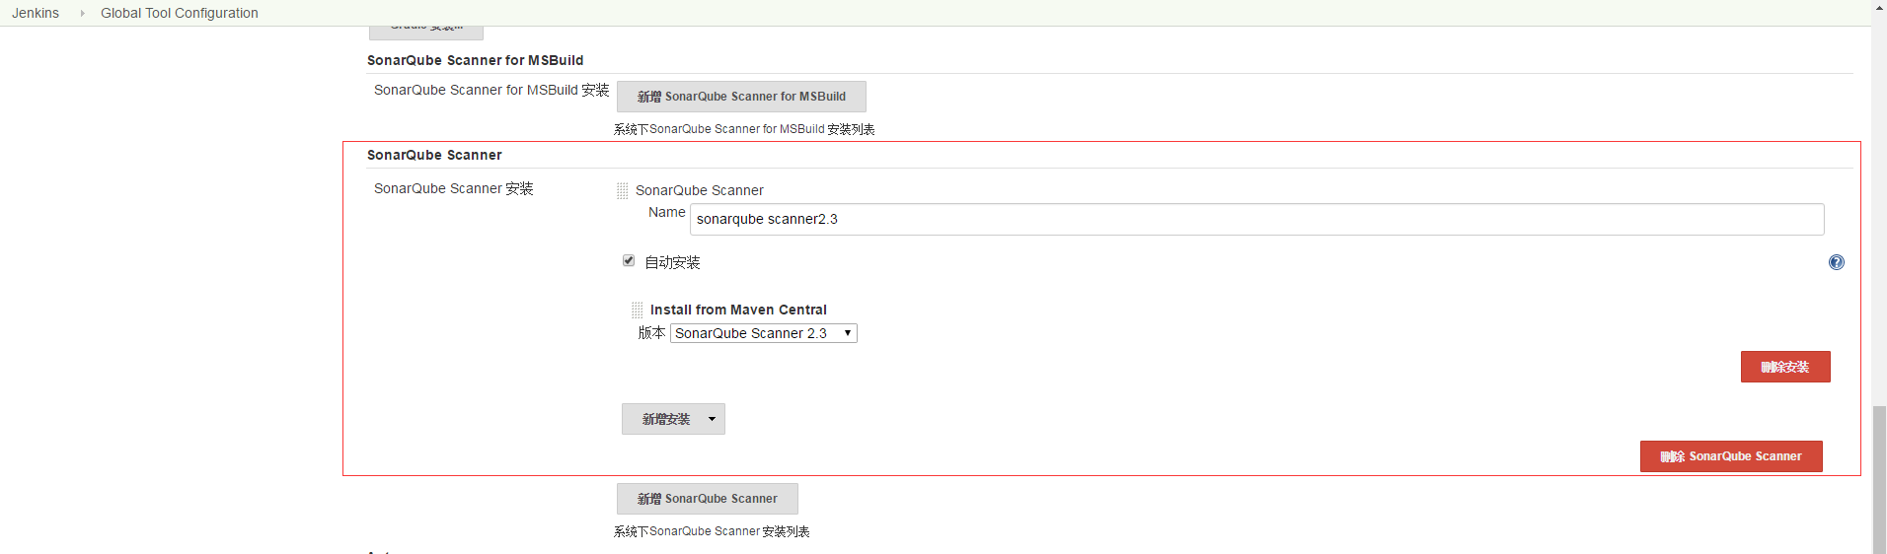Screen dimensions: 1887x554
Task: Grab the drag handle beside Install from Maven Central
Action: 637,310
